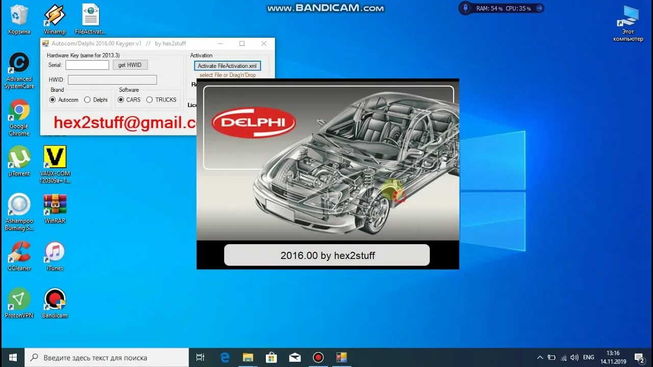Open the Mail app from the taskbar

pyautogui.click(x=295, y=357)
